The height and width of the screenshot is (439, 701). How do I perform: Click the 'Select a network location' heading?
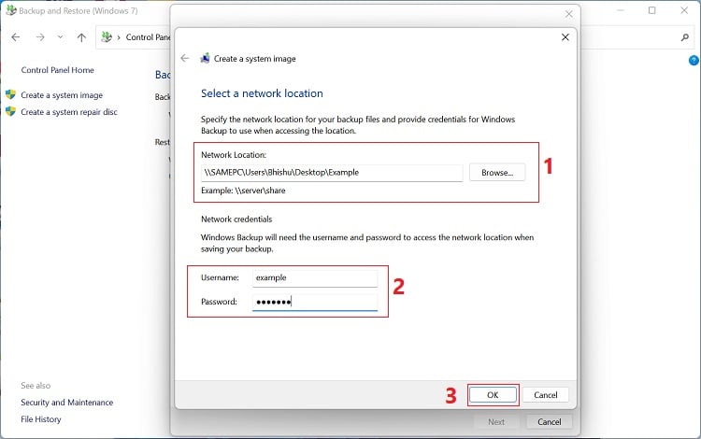click(x=262, y=93)
